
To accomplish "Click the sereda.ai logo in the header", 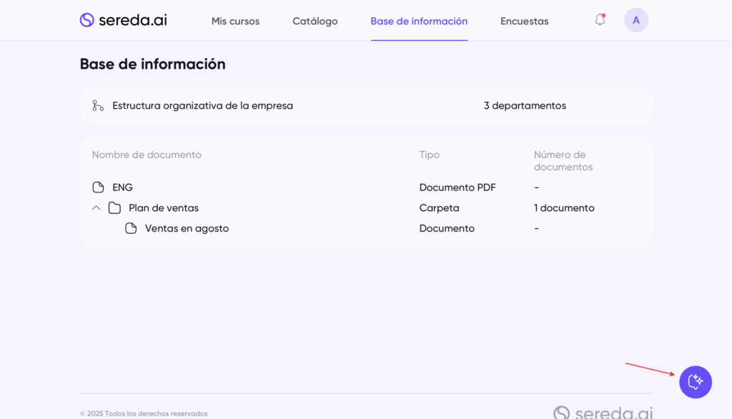I will 123,20.
